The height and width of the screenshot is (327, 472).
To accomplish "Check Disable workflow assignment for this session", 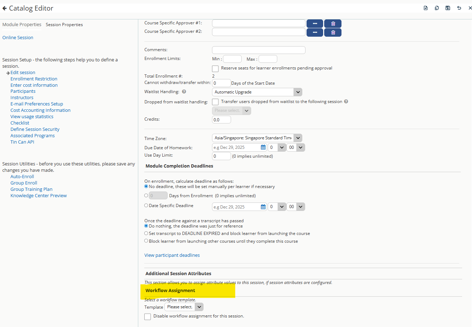I will tap(147, 317).
